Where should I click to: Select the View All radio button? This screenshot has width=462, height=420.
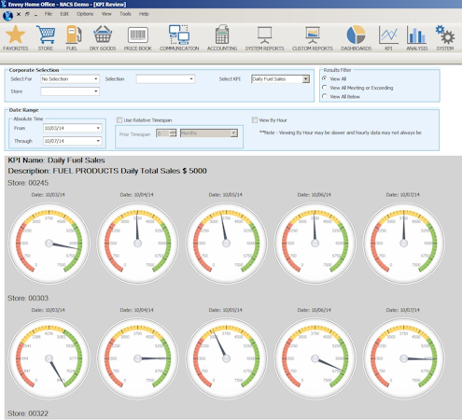click(325, 78)
